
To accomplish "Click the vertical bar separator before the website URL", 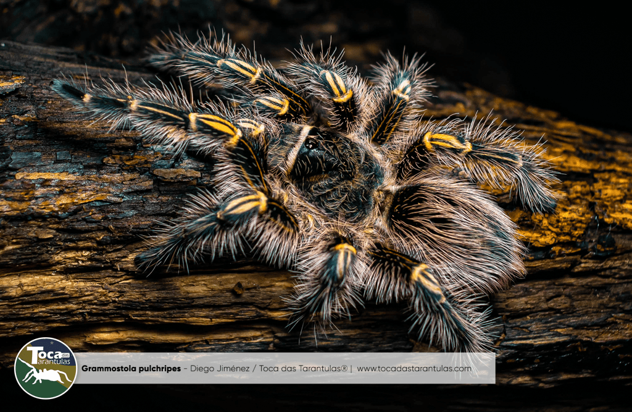I will point(351,369).
